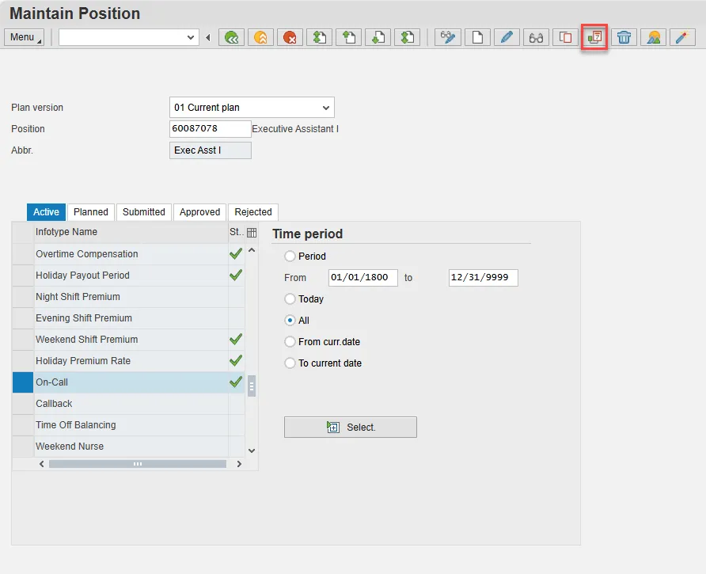706x574 pixels.
Task: Click the Display glasses icon
Action: 536,37
